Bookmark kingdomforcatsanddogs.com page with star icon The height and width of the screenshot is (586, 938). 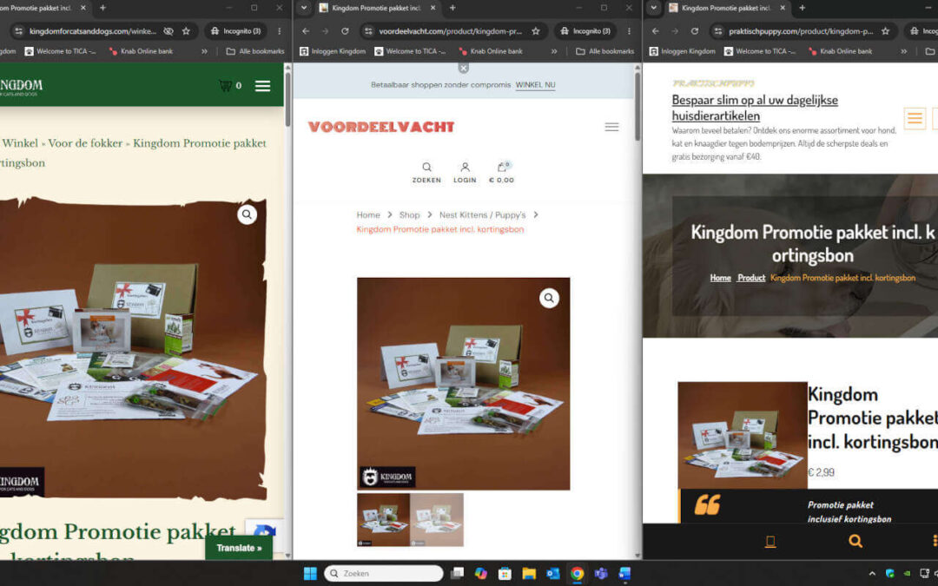[x=186, y=31]
